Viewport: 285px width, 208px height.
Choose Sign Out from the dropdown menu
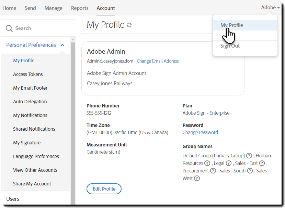230,46
